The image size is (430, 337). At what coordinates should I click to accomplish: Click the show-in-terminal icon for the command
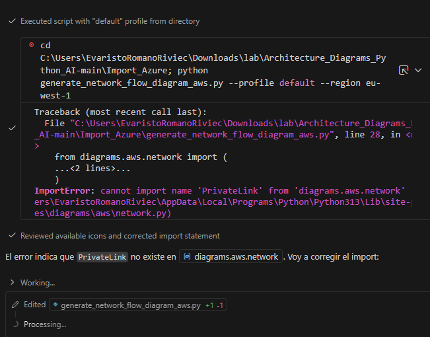coord(404,69)
